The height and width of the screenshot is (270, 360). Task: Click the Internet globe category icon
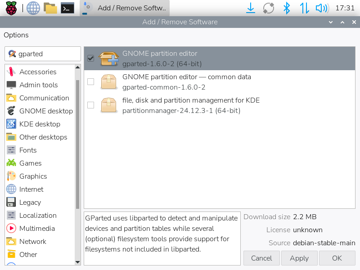[12, 189]
